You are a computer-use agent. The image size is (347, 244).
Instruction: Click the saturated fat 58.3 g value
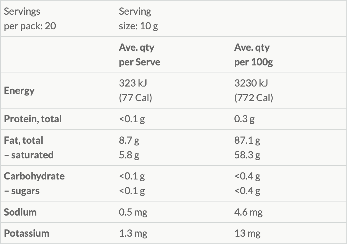click(247, 155)
